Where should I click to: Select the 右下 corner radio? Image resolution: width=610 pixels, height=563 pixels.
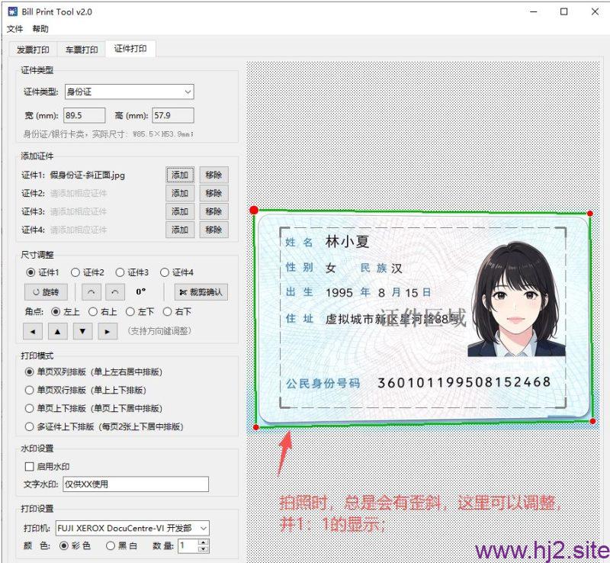point(167,312)
